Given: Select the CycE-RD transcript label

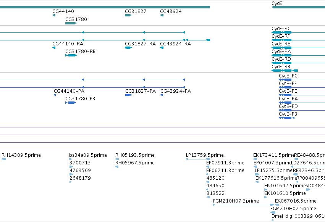Looking at the screenshot, I should (x=281, y=59).
